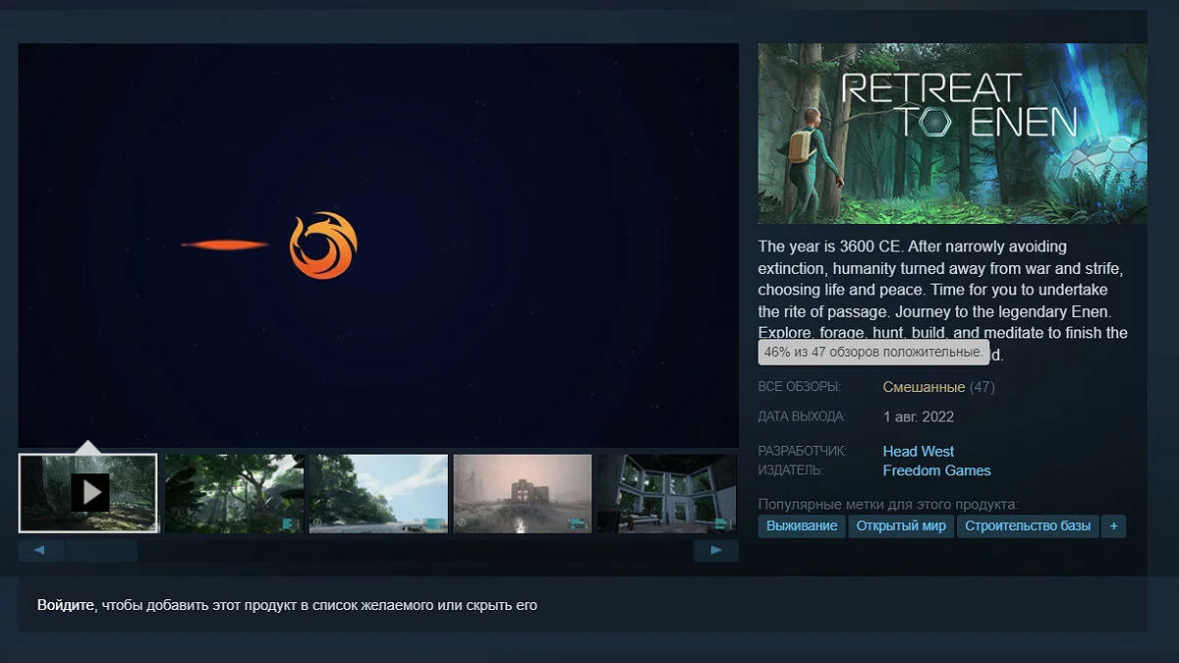Click the Строительство базы tag
Screen dimensions: 1179x663
tap(1028, 525)
